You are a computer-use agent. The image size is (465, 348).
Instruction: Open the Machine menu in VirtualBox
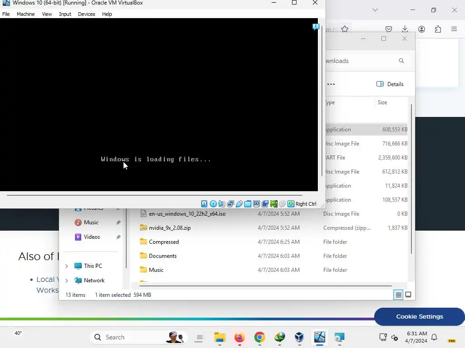[x=26, y=14]
